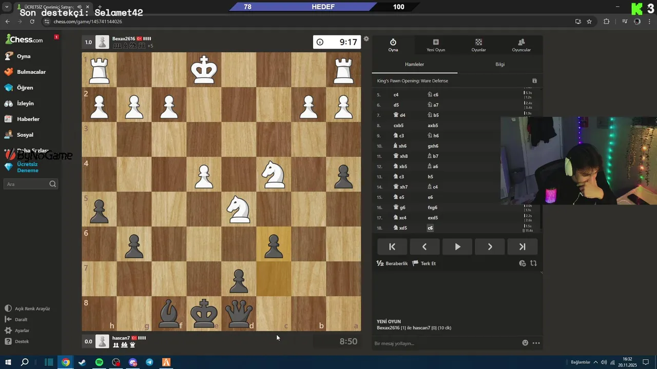
Task: Open Destek support in the sidebar
Action: (x=17, y=341)
